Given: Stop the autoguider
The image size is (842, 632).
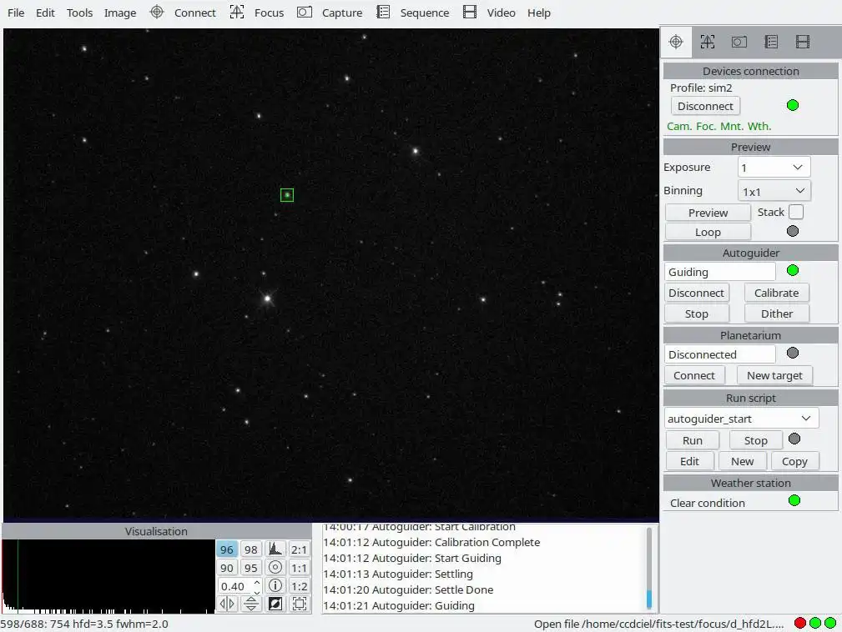Looking at the screenshot, I should pos(697,313).
